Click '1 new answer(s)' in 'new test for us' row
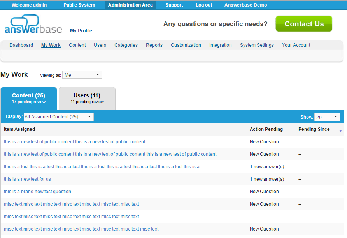Image resolution: width=347 pixels, height=238 pixels. [267, 179]
